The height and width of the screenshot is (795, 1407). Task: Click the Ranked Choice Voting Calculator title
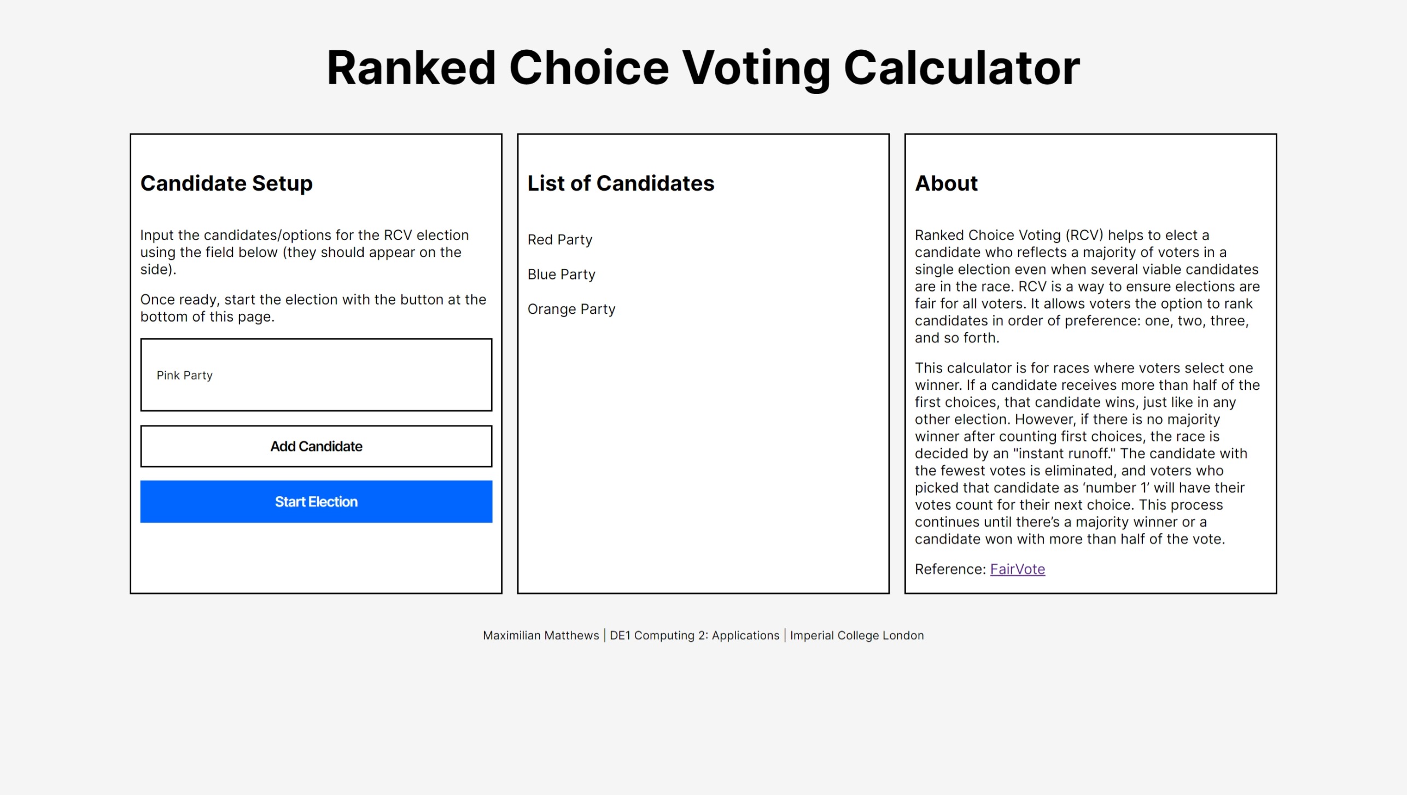tap(703, 68)
